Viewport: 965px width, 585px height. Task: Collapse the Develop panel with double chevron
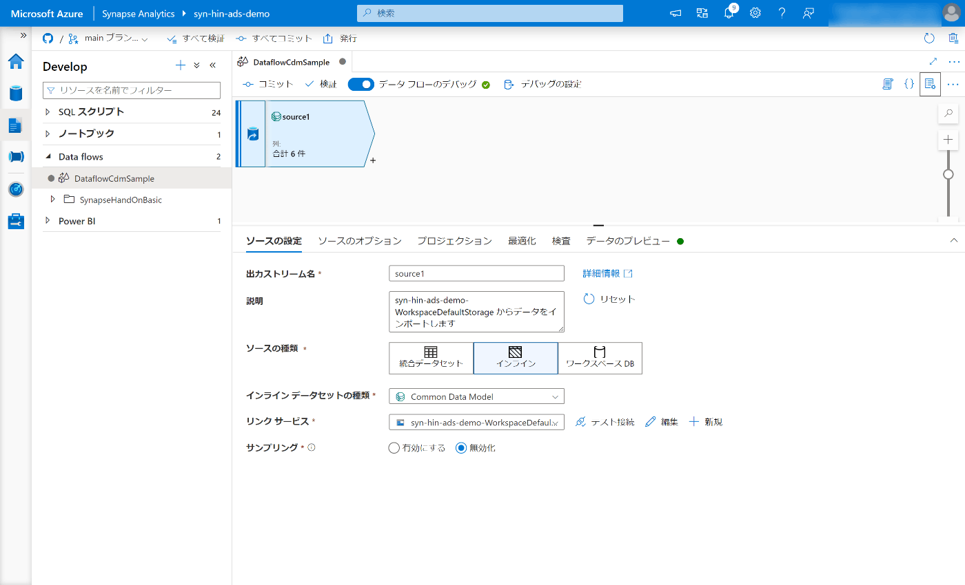(x=212, y=65)
